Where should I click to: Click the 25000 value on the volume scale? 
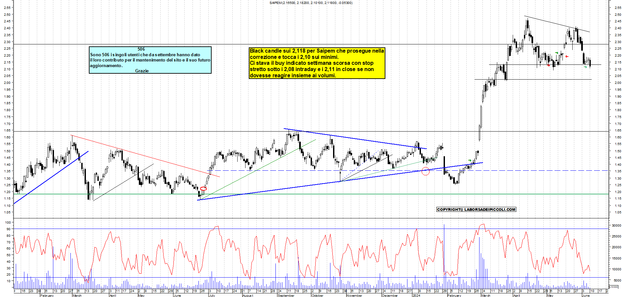click(616, 236)
